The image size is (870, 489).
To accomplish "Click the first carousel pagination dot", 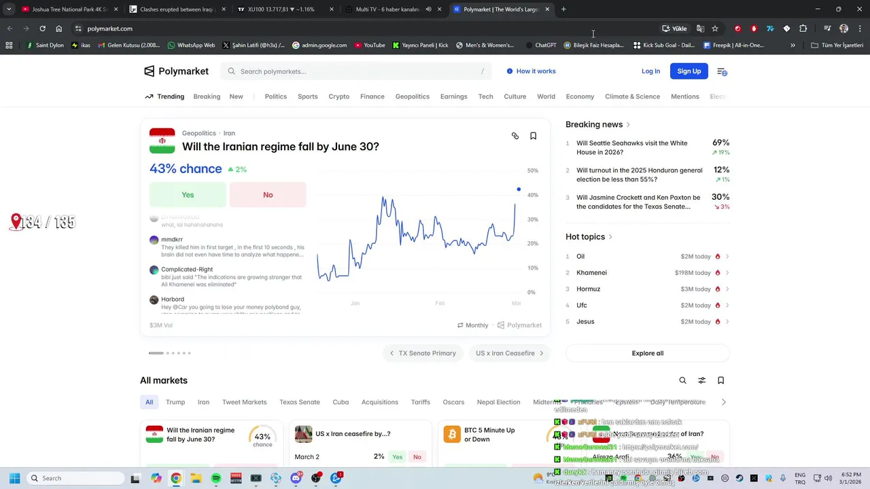I will (156, 353).
